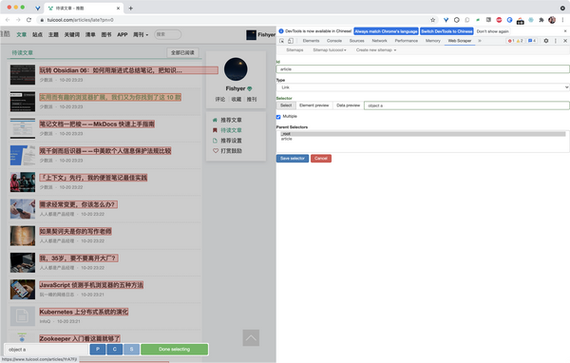
Task: Select the parent (P) toggle in the selection bar
Action: [98, 349]
